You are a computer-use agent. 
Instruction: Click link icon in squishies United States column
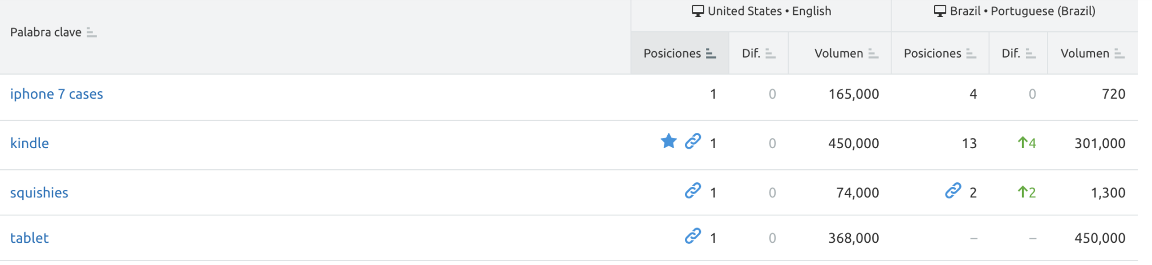tap(693, 191)
